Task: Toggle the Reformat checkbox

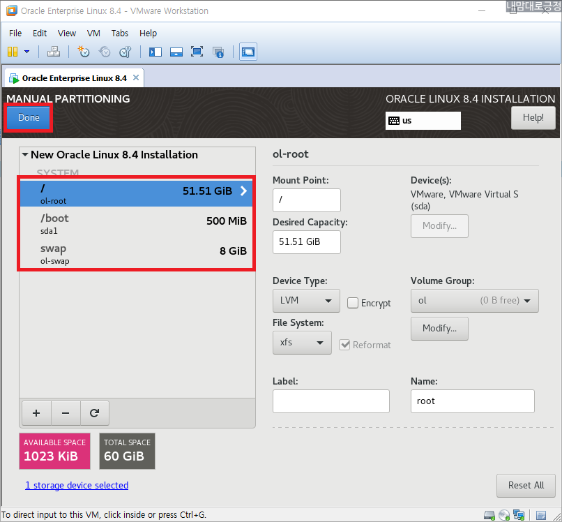Action: pyautogui.click(x=344, y=345)
